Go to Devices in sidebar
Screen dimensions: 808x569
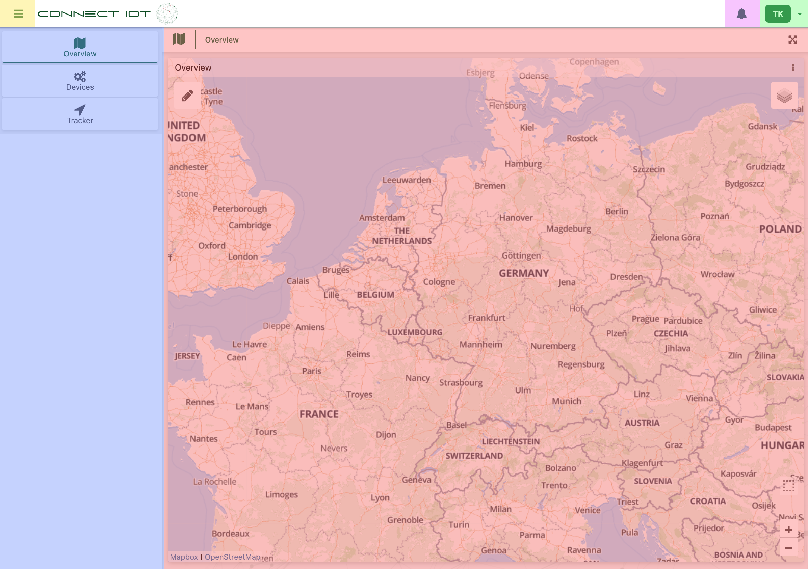pyautogui.click(x=80, y=81)
